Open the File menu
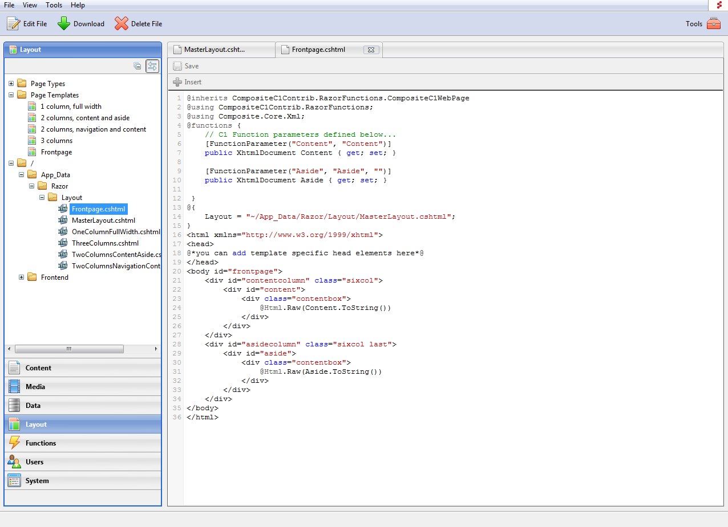Screen dimensions: 728x527 pyautogui.click(x=9, y=5)
